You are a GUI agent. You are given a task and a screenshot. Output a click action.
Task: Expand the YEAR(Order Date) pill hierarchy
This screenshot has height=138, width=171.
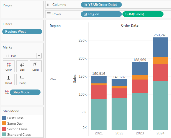(x=85, y=5)
